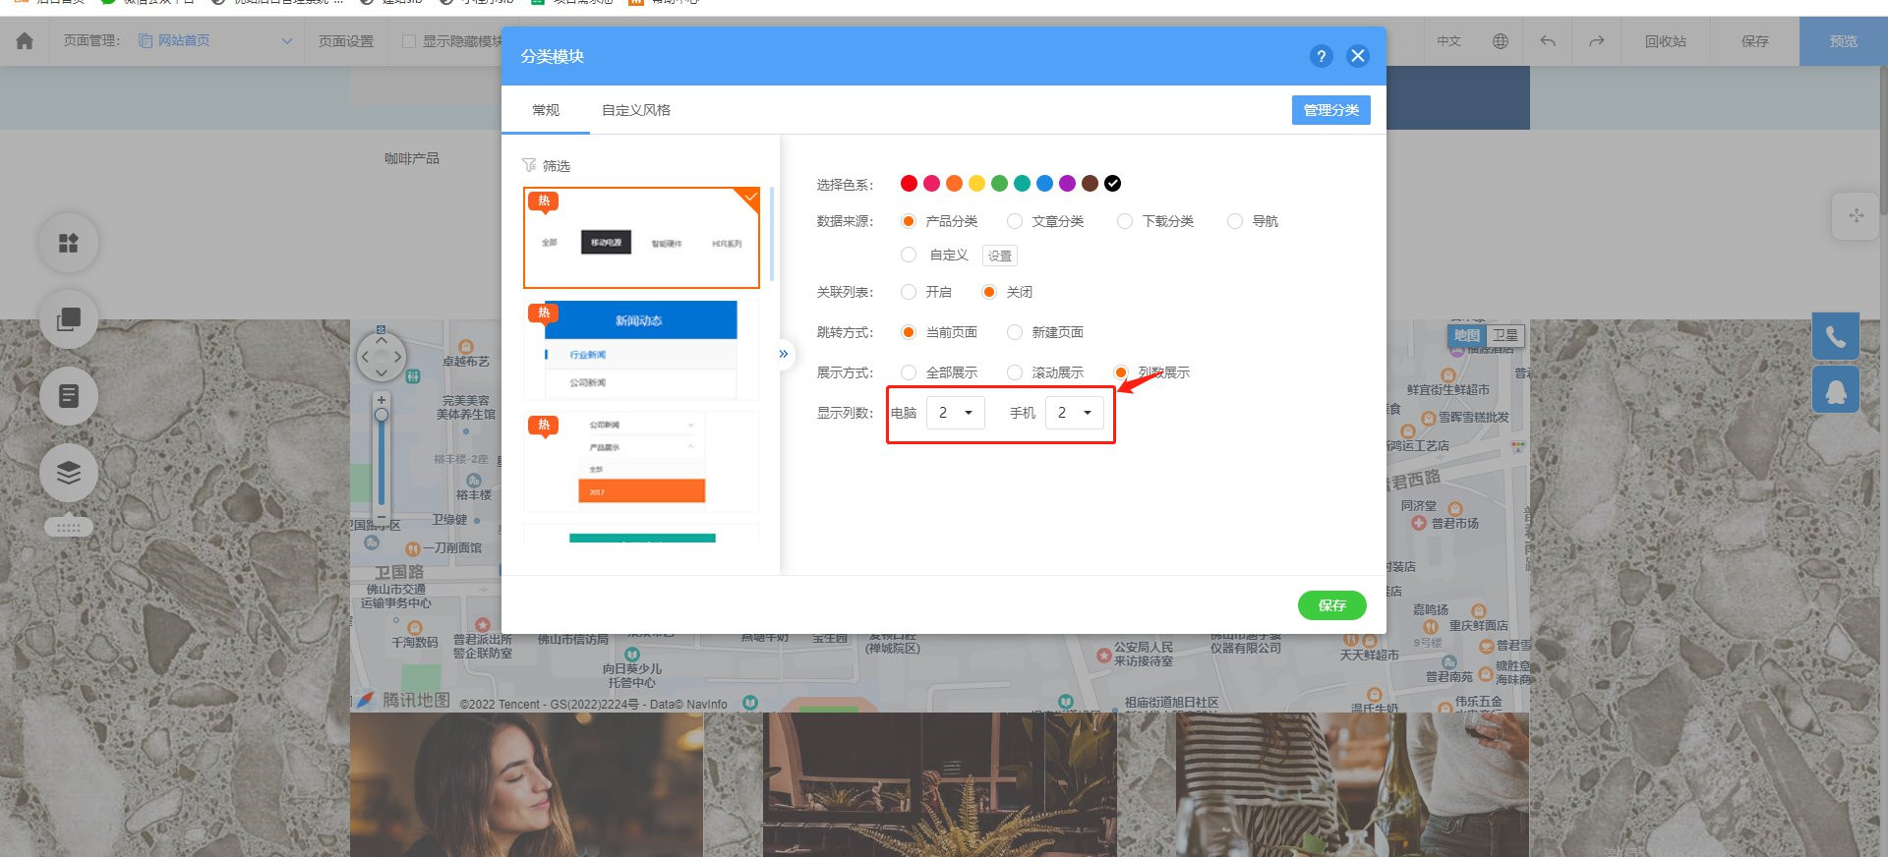Select 产品分类 data source radio
Viewport: 1888px width, 857px height.
(x=909, y=221)
